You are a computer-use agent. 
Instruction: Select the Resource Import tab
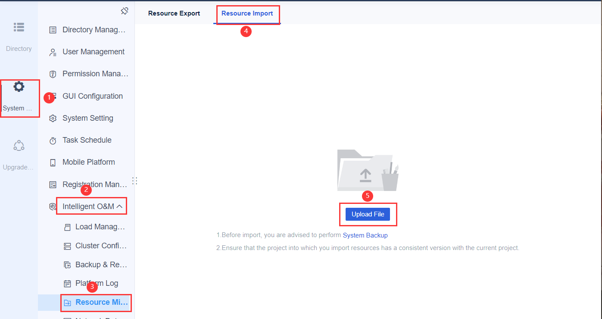coord(247,13)
